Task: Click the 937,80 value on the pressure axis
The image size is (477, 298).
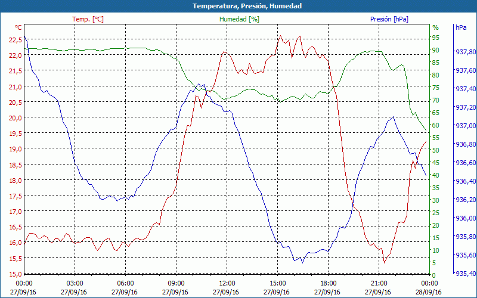Action: tap(466, 52)
